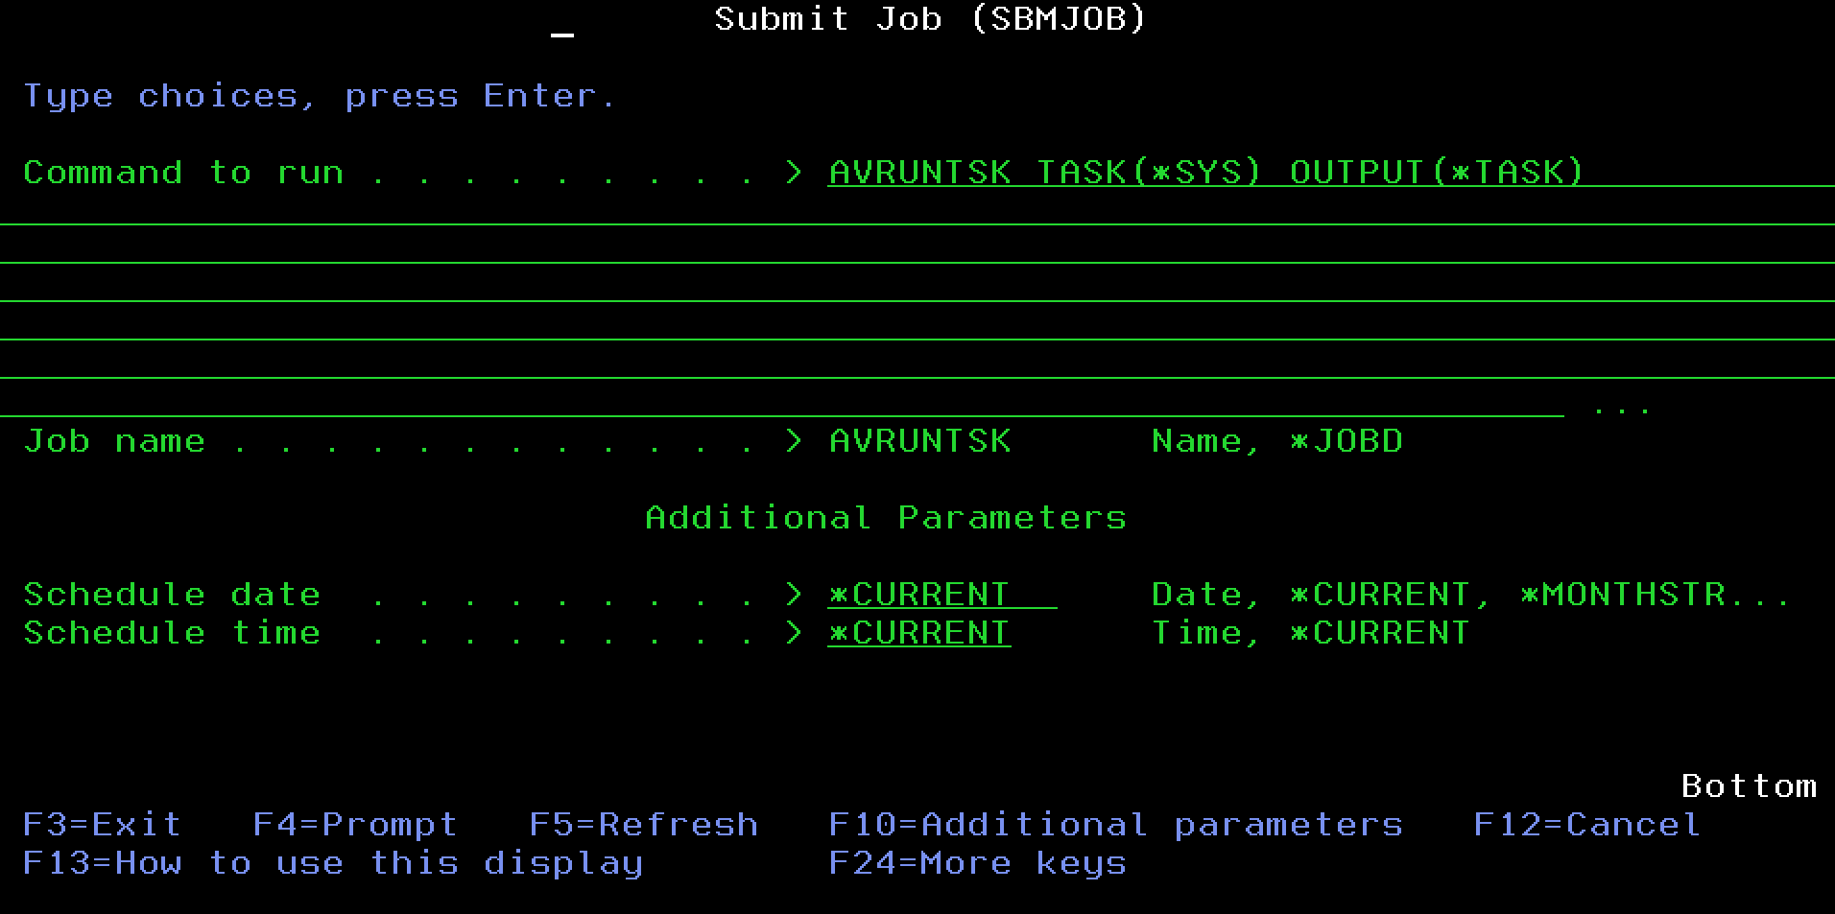Click the > marker beside Command to run
The image size is (1835, 914).
[794, 173]
